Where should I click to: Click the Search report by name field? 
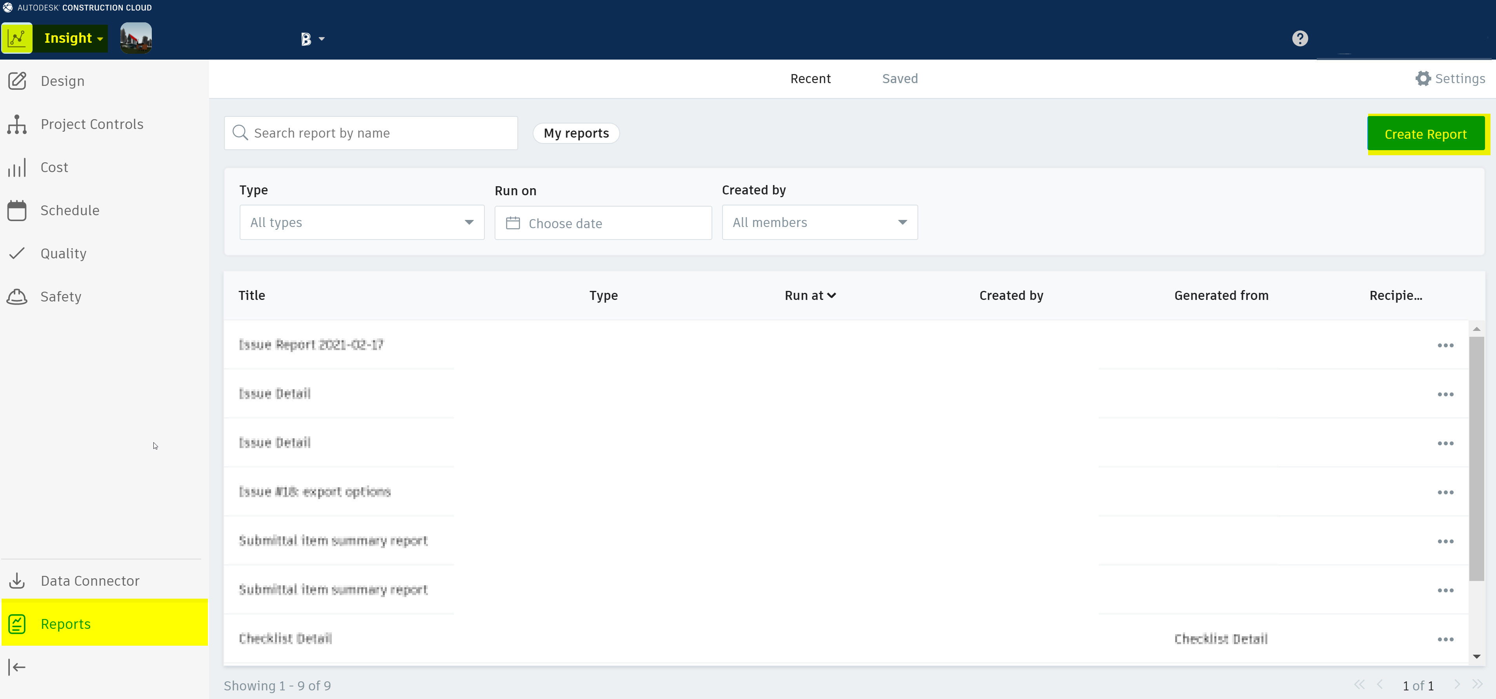372,134
